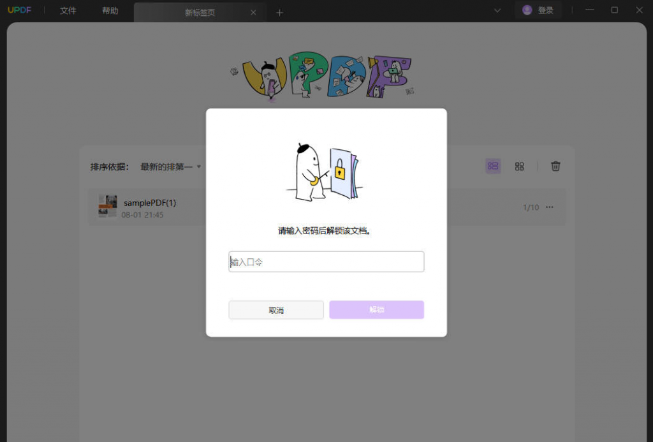Click inside the 输入口令 password field

click(326, 262)
